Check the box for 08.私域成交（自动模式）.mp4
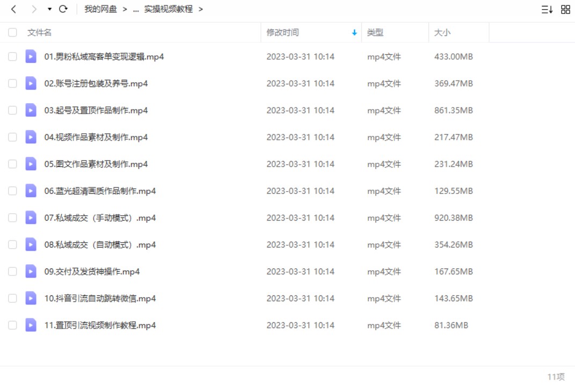Image resolution: width=575 pixels, height=385 pixels. pyautogui.click(x=12, y=244)
